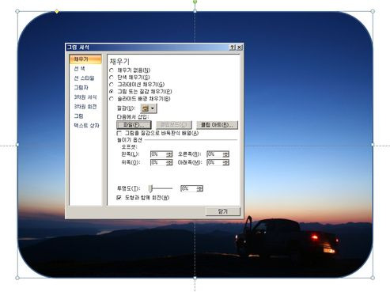
Task: Open the 질감(U) texture dropdown
Action: (x=149, y=108)
